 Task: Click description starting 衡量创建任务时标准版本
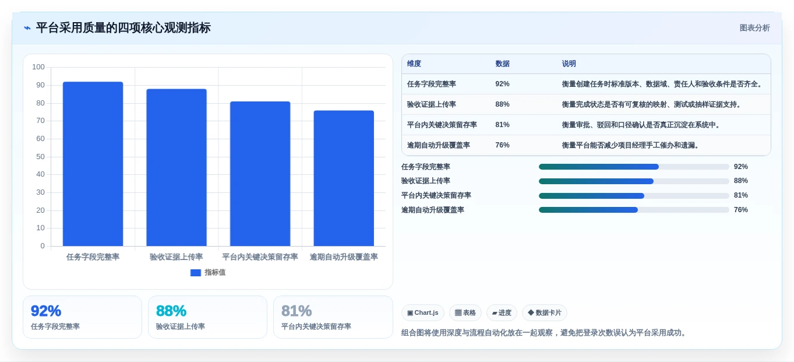[x=664, y=84]
